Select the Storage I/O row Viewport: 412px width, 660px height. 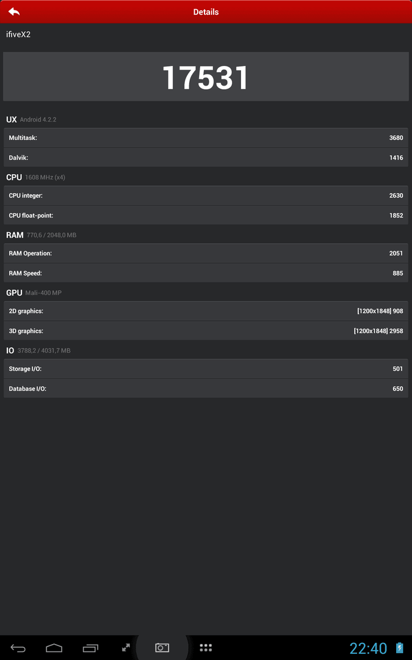206,369
